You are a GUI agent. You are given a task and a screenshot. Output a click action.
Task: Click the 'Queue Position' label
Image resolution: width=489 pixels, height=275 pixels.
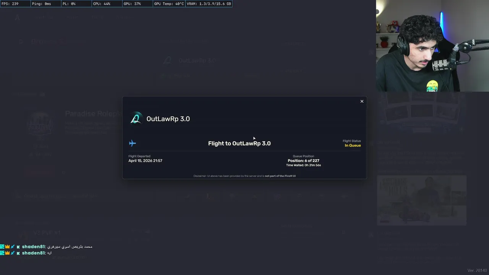point(303,156)
